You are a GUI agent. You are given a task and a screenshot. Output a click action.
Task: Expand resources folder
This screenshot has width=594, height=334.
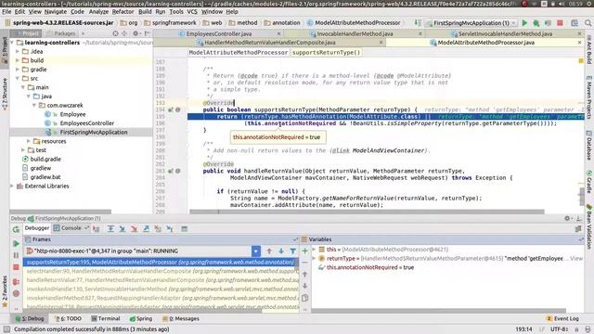29,141
